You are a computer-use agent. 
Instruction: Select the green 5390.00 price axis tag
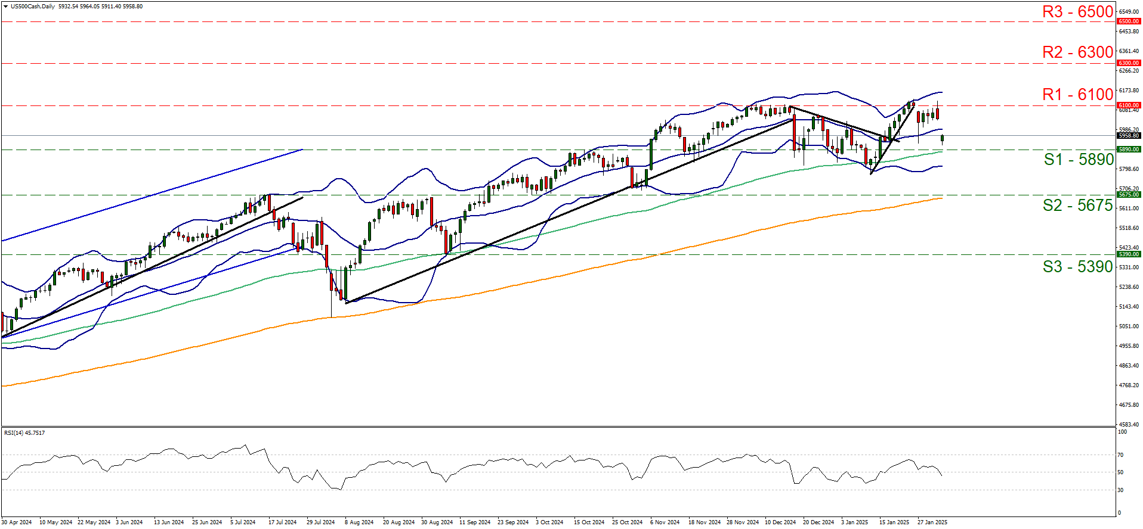coord(1128,254)
